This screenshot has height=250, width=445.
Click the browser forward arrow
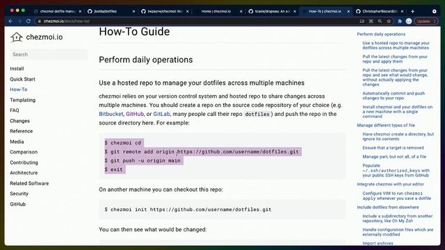[19, 22]
